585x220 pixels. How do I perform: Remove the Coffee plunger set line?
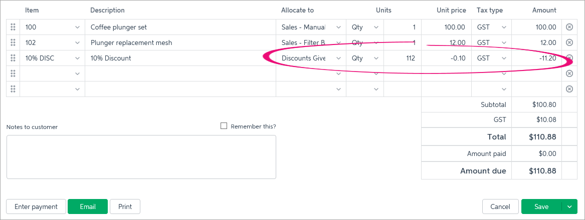[569, 27]
